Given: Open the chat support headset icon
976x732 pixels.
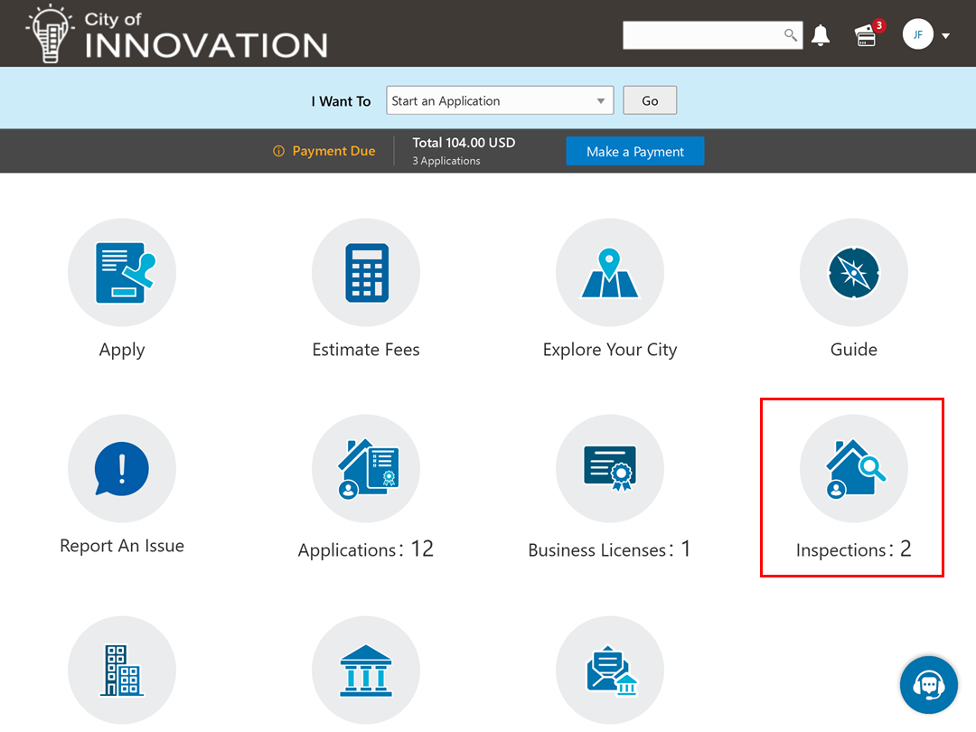Looking at the screenshot, I should [x=929, y=685].
